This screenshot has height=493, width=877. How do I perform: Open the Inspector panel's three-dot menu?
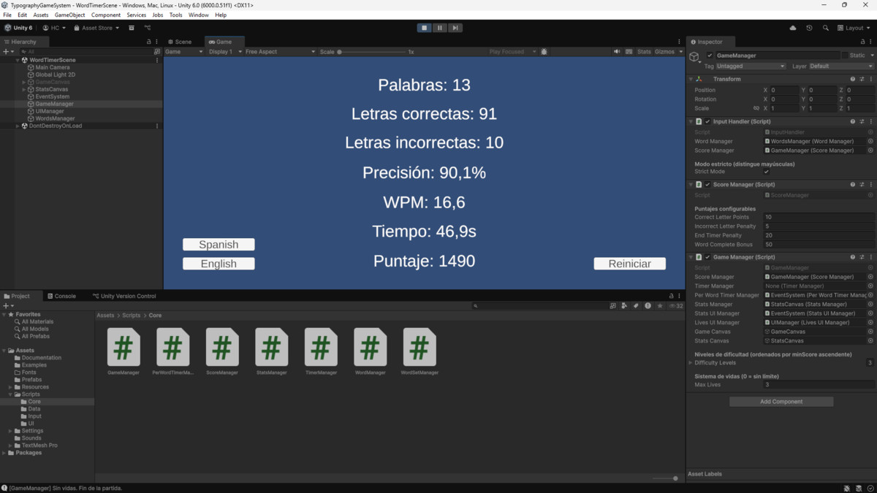pos(871,42)
